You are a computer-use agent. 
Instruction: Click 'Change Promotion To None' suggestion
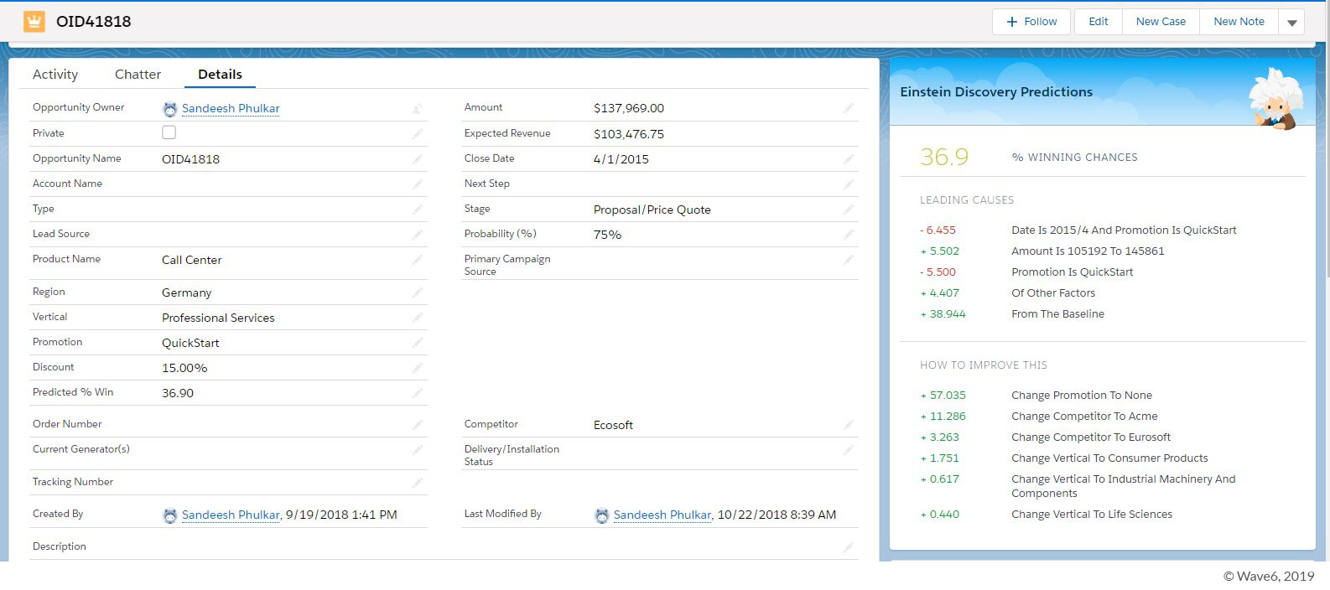pos(1082,396)
